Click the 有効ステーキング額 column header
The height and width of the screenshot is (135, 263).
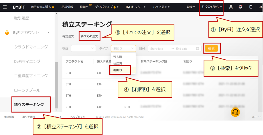(154, 62)
